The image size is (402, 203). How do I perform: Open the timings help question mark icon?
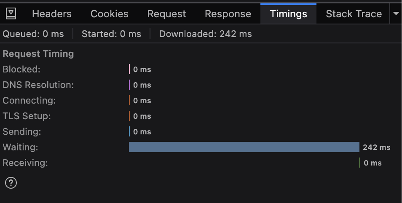click(11, 183)
